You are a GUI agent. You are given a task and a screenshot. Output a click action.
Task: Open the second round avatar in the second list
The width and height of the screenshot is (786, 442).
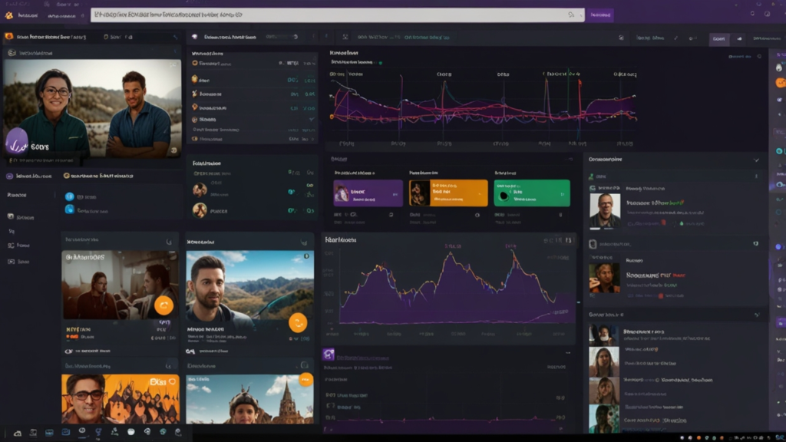(x=200, y=210)
